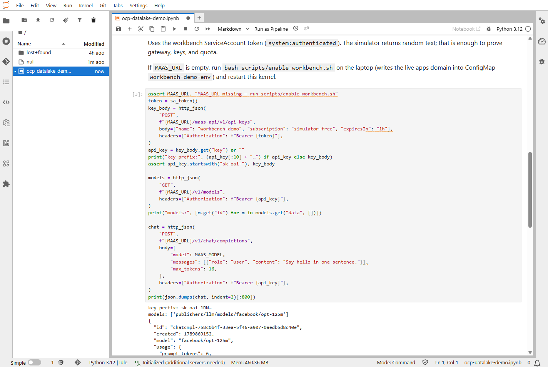Click the Notebook open-external link
Screen dimensions: 548x367
point(466,29)
